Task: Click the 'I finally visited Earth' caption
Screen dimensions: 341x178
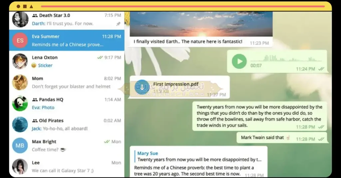Action: 188,42
